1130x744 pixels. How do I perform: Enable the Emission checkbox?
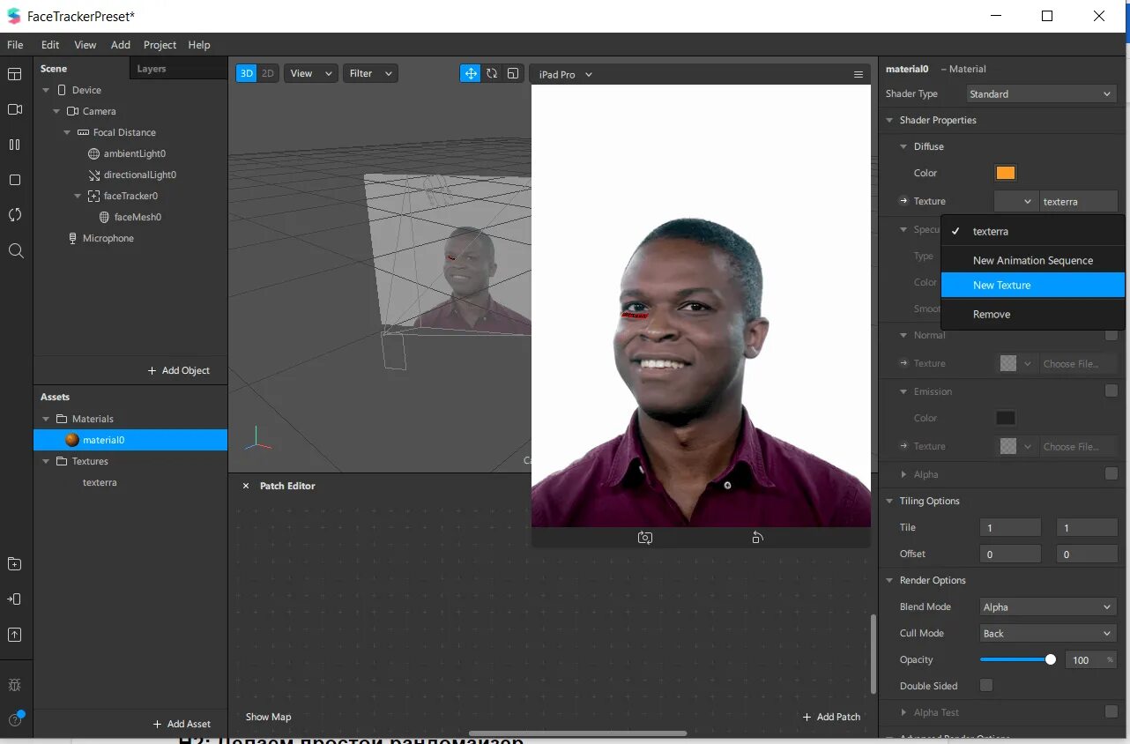(x=1111, y=391)
